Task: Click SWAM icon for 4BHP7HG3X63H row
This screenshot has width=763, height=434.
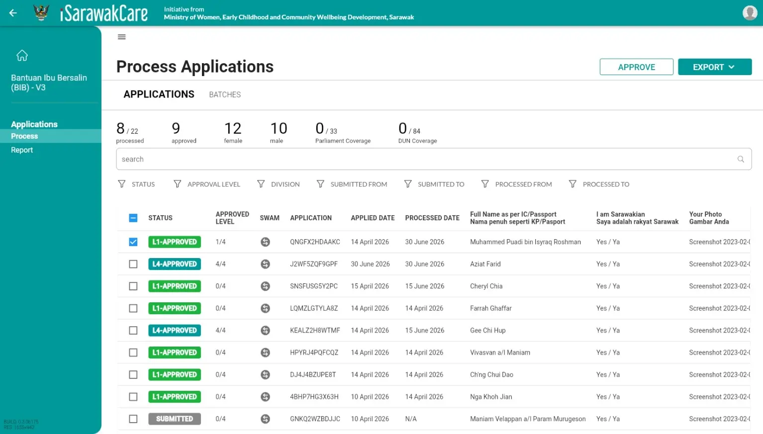Action: pos(266,397)
